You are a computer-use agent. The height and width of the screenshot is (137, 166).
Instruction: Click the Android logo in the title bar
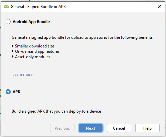pyautogui.click(x=6, y=6)
